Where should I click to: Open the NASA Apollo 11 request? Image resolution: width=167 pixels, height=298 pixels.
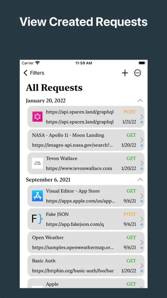pos(86,140)
